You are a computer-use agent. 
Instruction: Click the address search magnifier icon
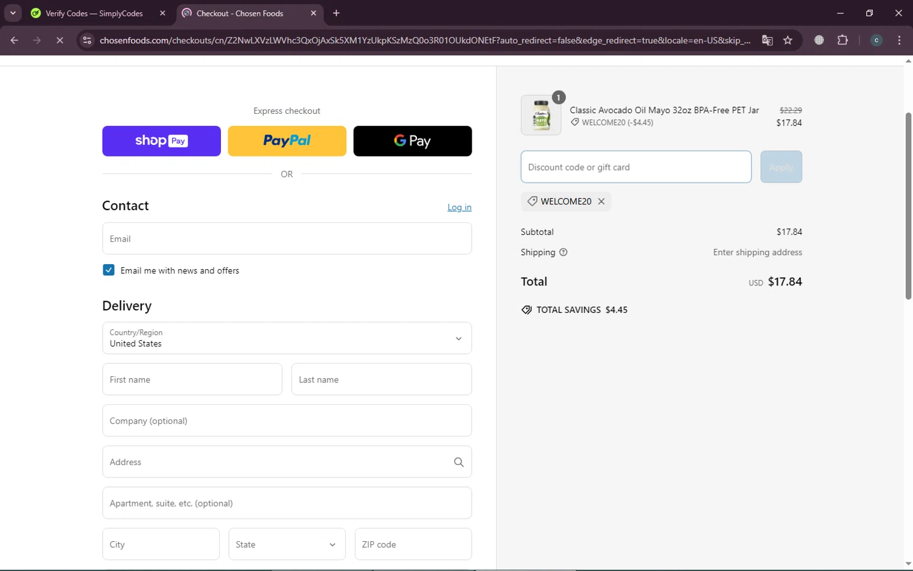click(x=459, y=462)
